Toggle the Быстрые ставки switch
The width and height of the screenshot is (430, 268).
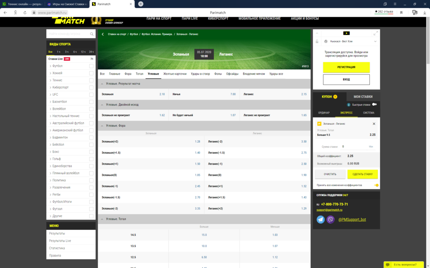(x=375, y=105)
